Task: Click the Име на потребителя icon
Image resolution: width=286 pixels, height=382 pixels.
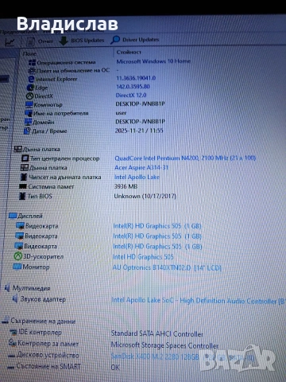Action: (29, 113)
